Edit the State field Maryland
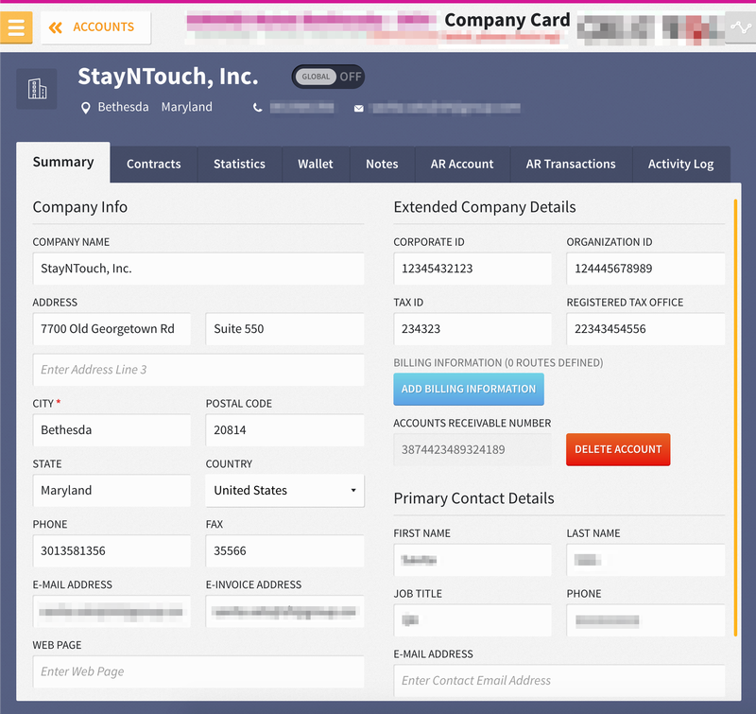The height and width of the screenshot is (714, 756). click(112, 491)
